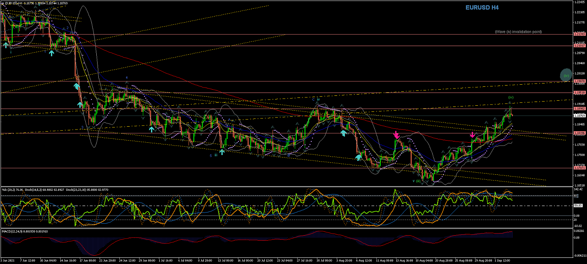Select the "C iv" wave label on the chart

316,99
